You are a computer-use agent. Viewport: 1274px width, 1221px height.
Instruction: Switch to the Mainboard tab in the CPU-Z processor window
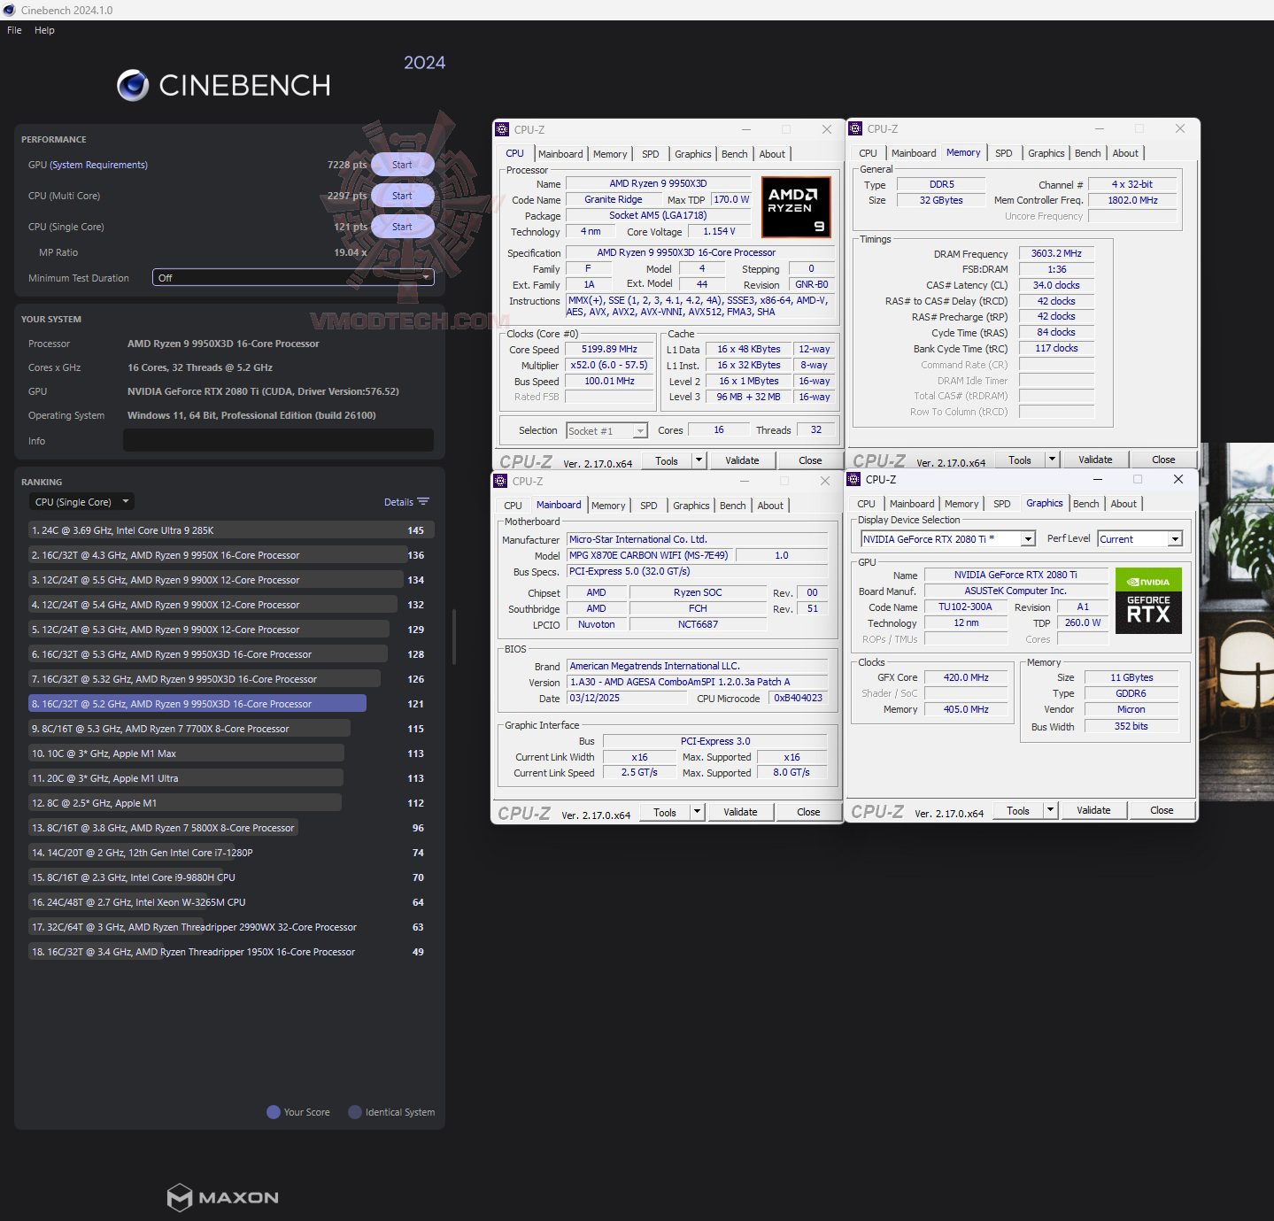coord(560,154)
